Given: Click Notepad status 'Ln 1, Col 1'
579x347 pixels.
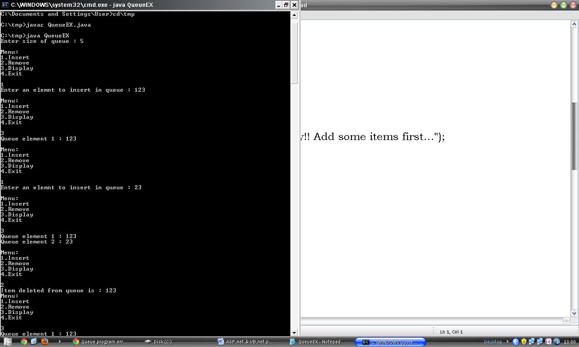Looking at the screenshot, I should pos(451,332).
